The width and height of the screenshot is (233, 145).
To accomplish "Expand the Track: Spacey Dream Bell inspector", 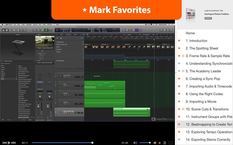I will click(x=37, y=63).
